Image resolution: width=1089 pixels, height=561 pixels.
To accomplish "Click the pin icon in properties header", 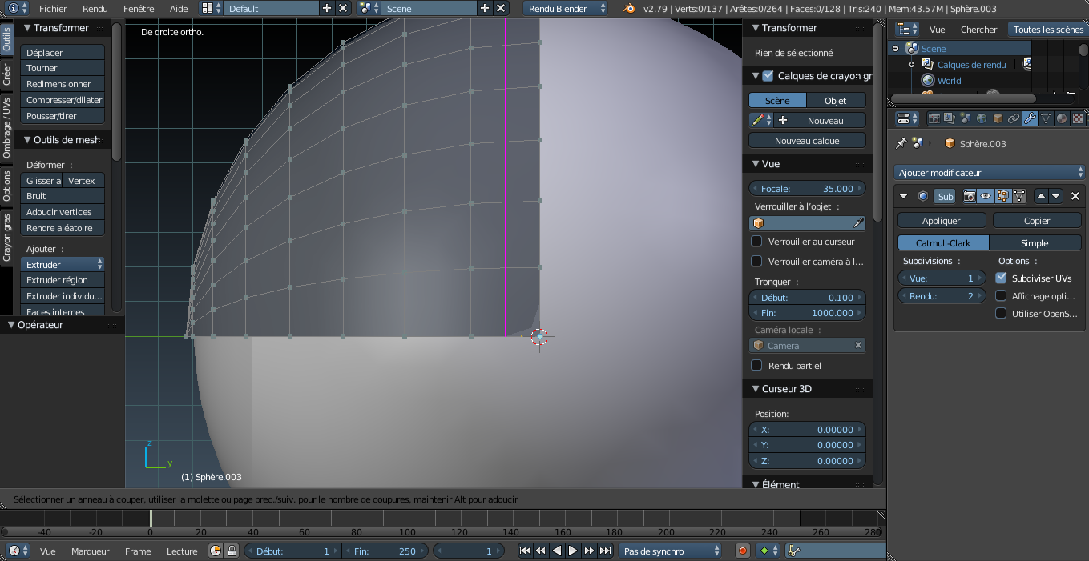I will click(x=901, y=143).
